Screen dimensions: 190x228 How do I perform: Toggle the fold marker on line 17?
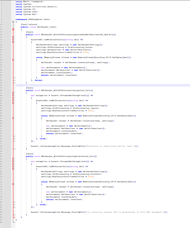(x=13, y=42)
